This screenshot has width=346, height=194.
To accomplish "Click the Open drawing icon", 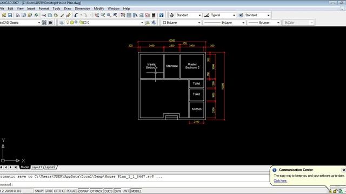I will (x=4, y=15).
